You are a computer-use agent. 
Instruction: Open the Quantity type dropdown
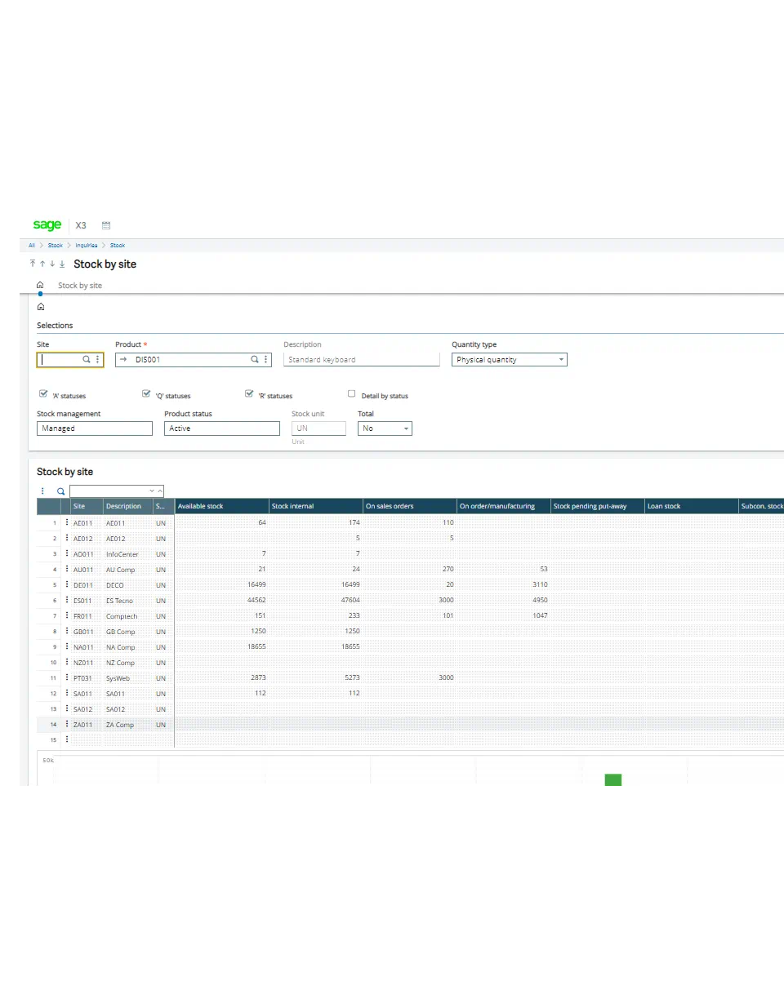click(561, 359)
